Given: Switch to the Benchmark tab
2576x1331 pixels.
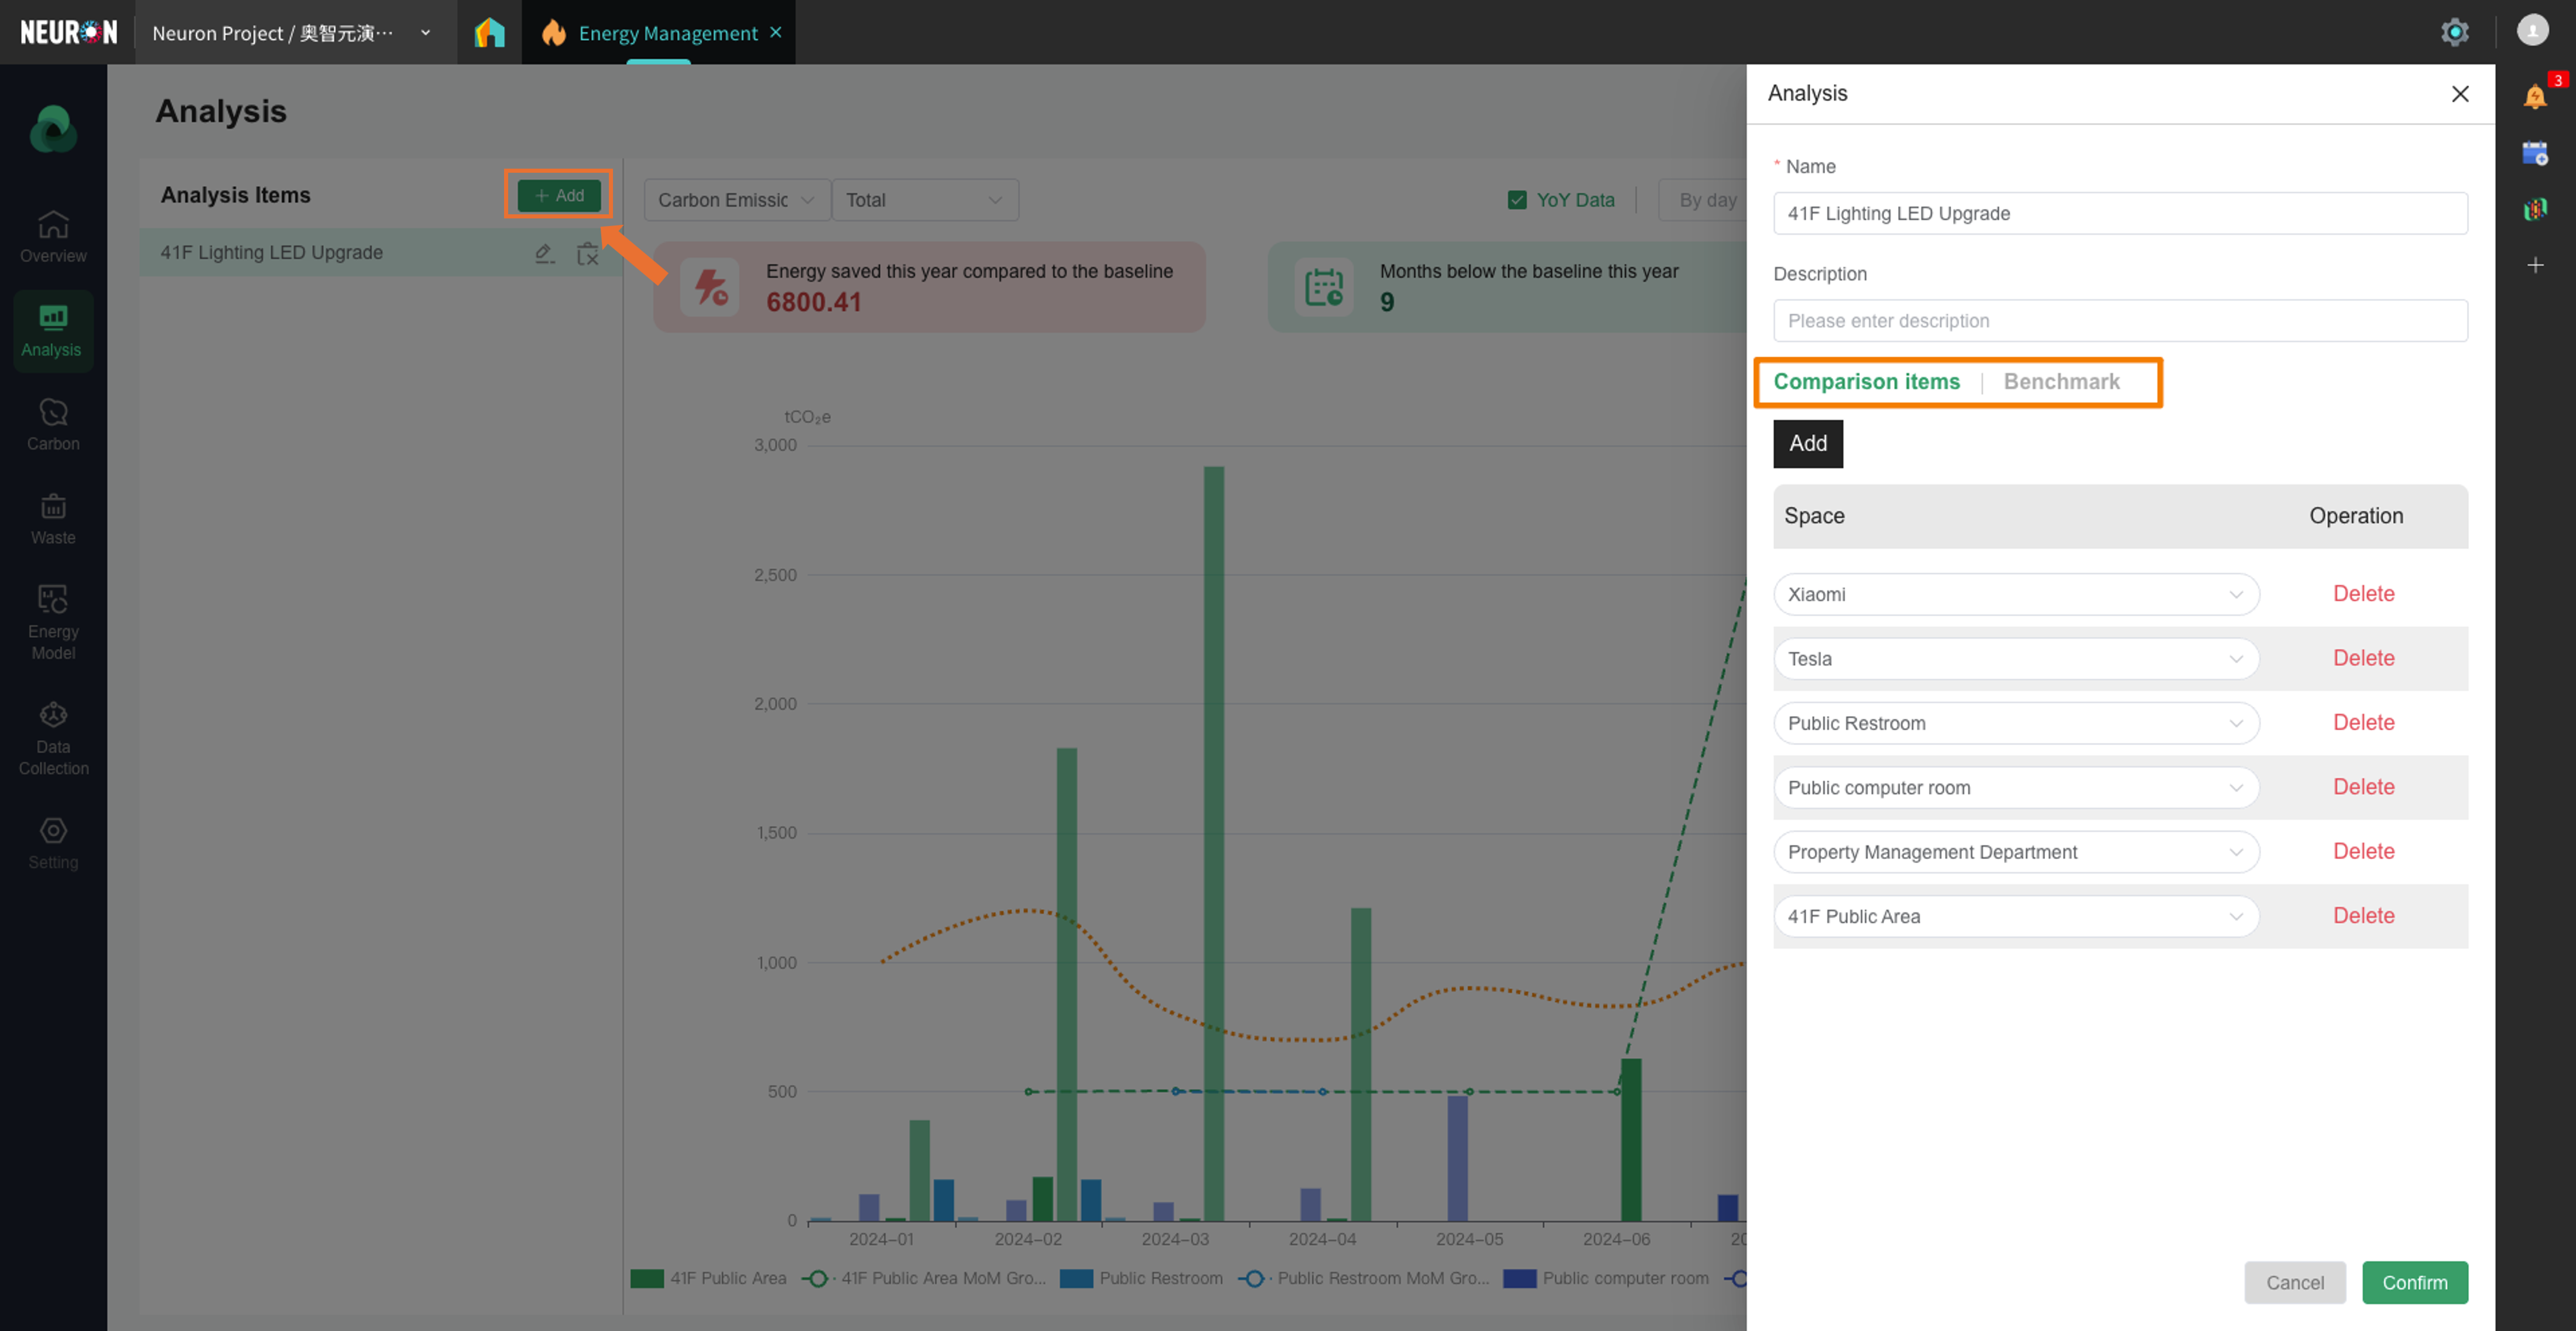Looking at the screenshot, I should [2061, 382].
